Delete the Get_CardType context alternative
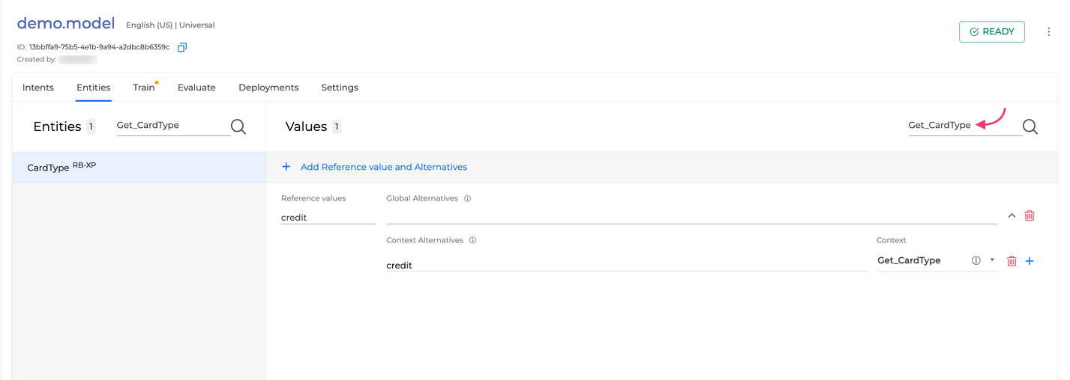This screenshot has width=1070, height=380. pos(1012,261)
